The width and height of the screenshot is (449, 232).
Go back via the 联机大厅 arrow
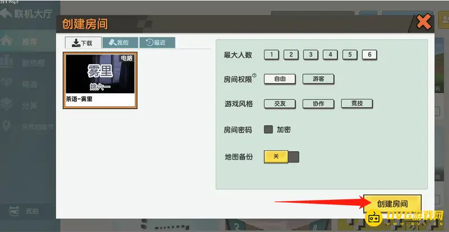click(6, 13)
